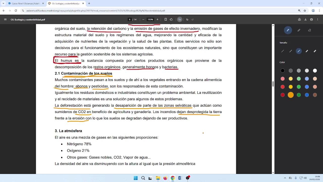Open the Chrome profile menu
Viewport: 323px width, 182px height.
(313, 11)
